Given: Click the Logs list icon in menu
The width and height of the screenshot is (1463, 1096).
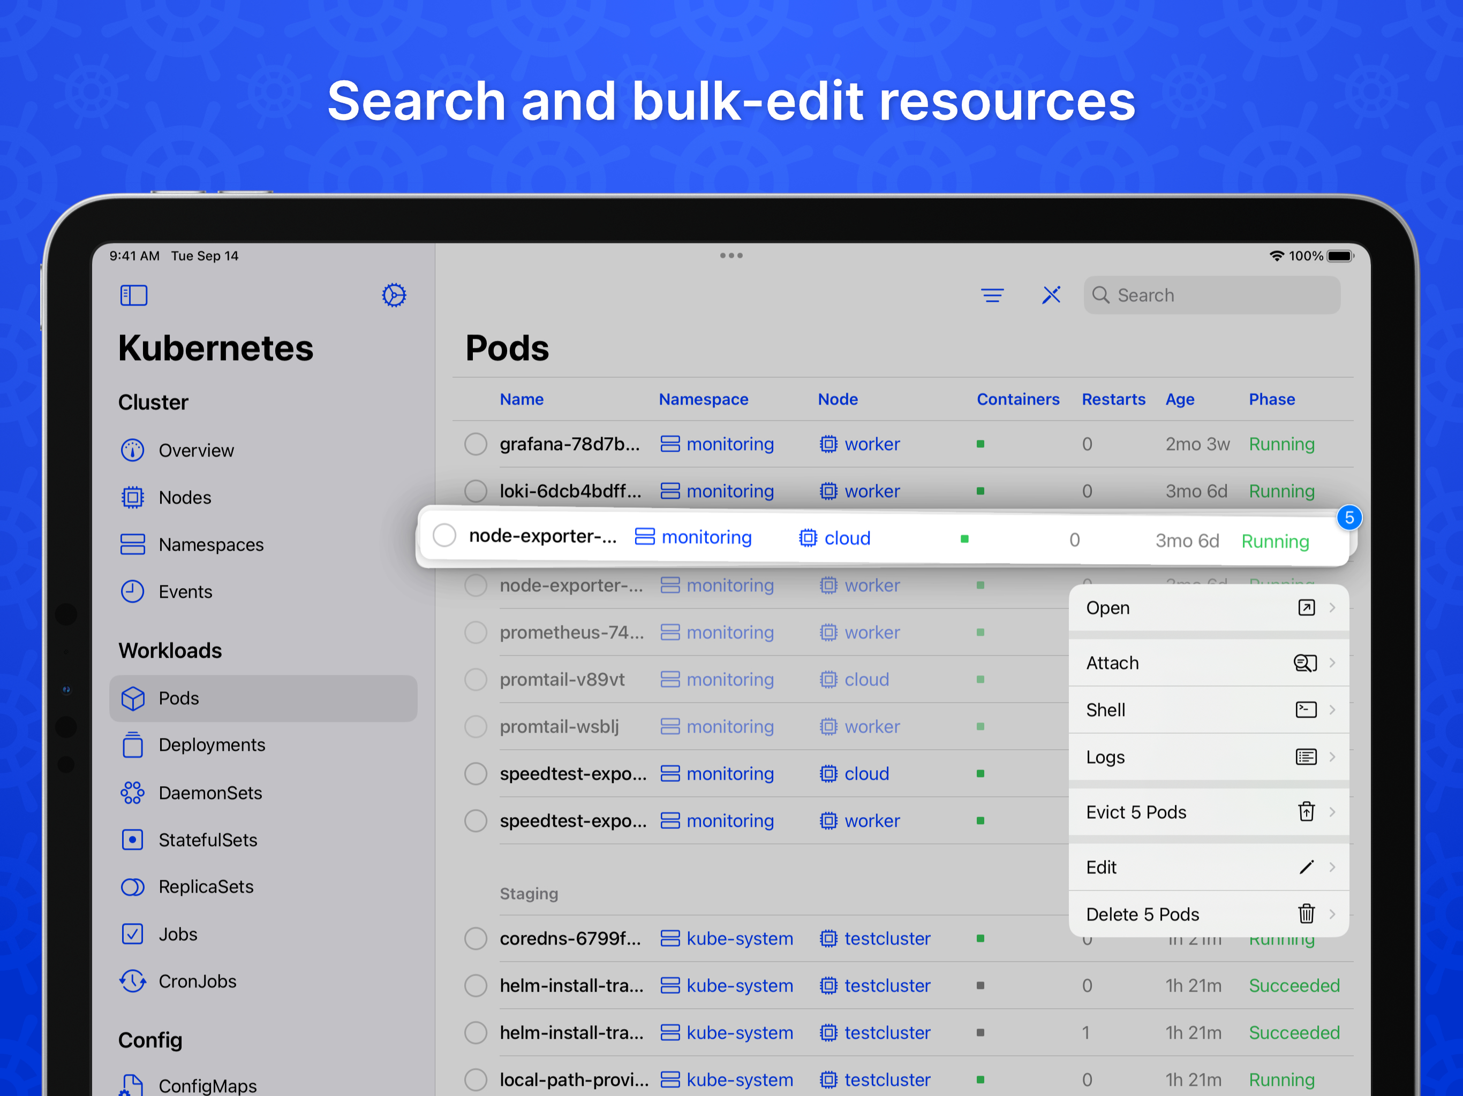Looking at the screenshot, I should pos(1306,757).
